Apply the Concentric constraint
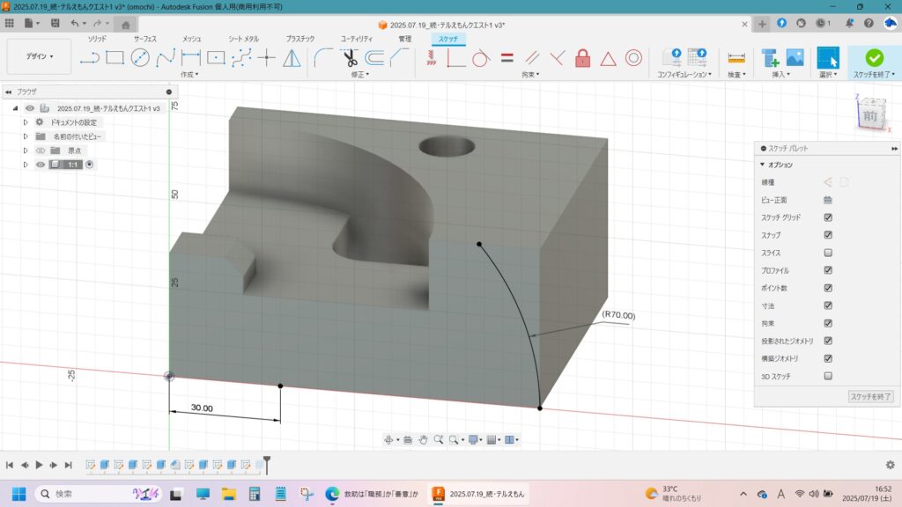The width and height of the screenshot is (902, 507). [x=633, y=58]
